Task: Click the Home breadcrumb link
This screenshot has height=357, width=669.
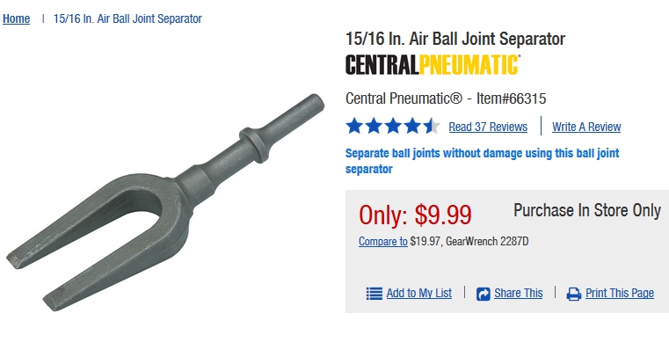Action: [17, 18]
